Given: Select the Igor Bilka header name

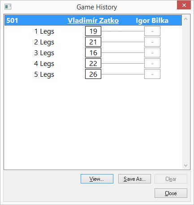Looking at the screenshot, I should (152, 21).
